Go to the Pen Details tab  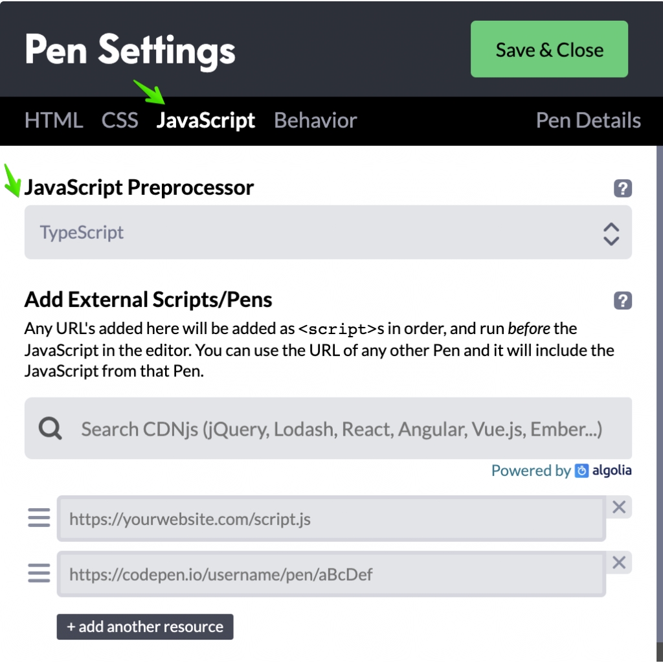point(588,120)
